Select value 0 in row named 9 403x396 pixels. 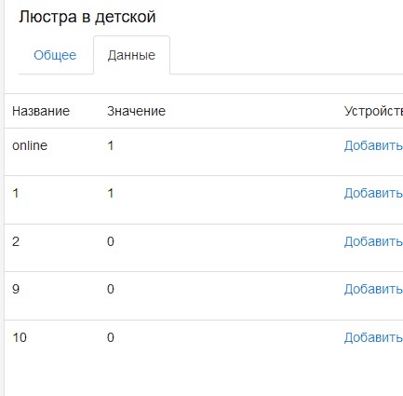[111, 289]
